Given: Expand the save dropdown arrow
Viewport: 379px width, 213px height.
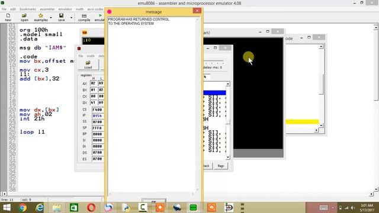Looking at the screenshot, I should 71,18.
